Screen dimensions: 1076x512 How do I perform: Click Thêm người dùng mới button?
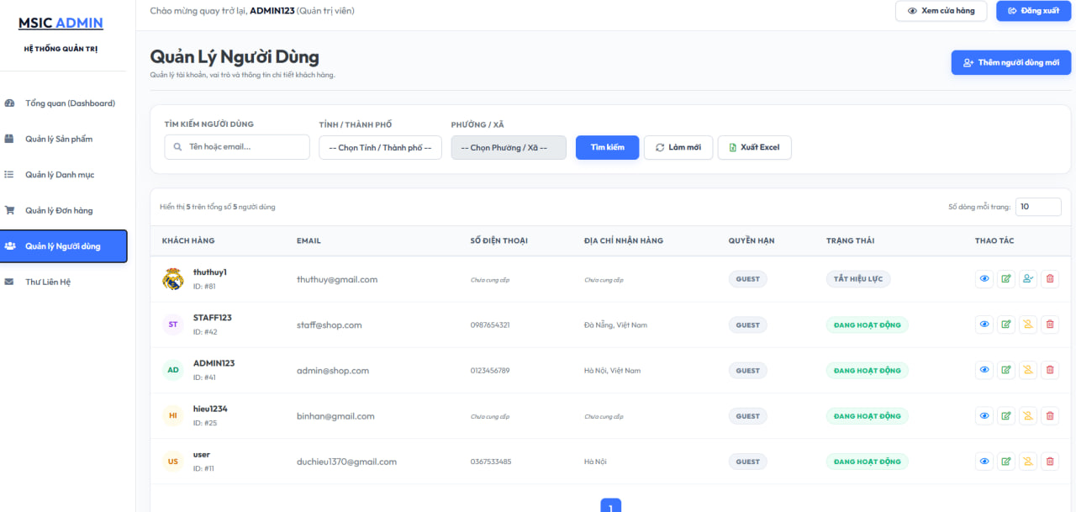click(1011, 63)
